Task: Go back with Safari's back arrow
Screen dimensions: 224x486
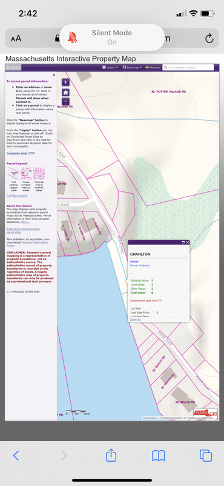Action: click(16, 456)
